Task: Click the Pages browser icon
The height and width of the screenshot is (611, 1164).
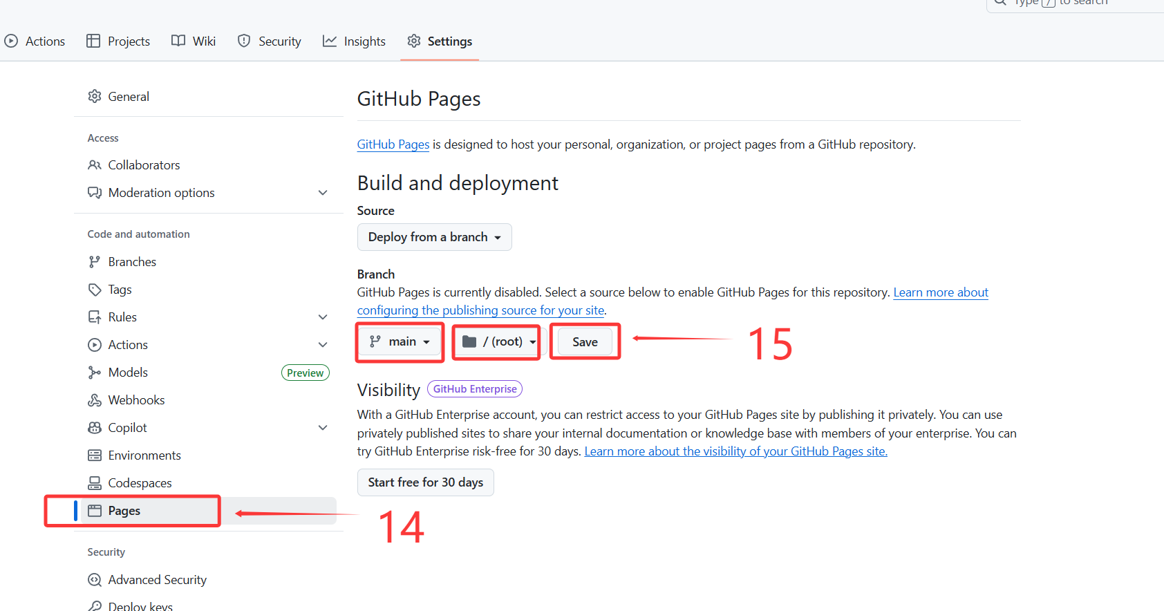Action: [95, 511]
